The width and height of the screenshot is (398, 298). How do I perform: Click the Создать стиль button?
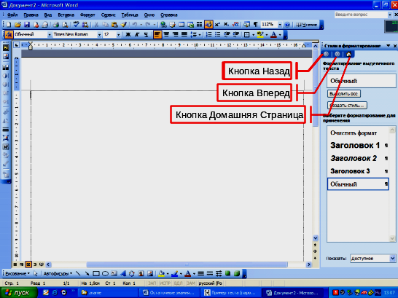pos(347,105)
